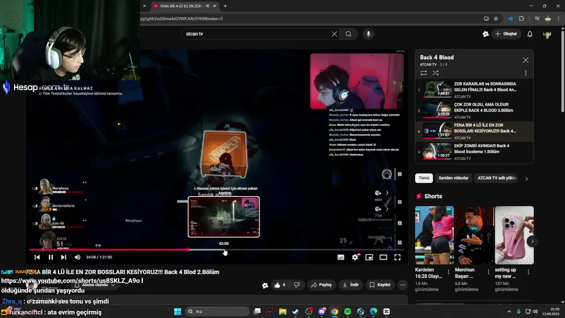Viewport: 565px width, 318px height.
Task: Click the İndir download button
Action: (x=350, y=285)
